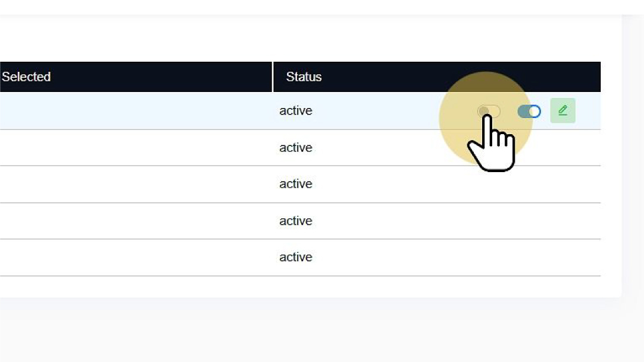Image resolution: width=644 pixels, height=362 pixels.
Task: Click the Selected cell in the second row
Action: [135, 147]
